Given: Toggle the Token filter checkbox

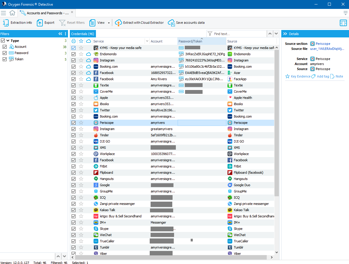Looking at the screenshot, I should (x=4, y=59).
